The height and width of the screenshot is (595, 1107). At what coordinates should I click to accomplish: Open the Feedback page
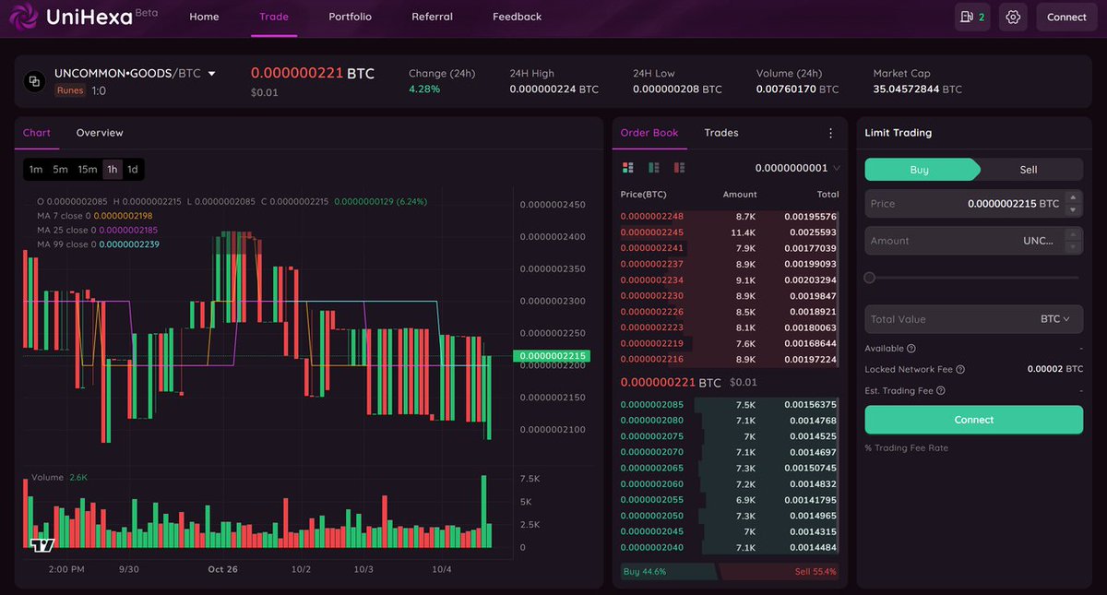click(518, 17)
